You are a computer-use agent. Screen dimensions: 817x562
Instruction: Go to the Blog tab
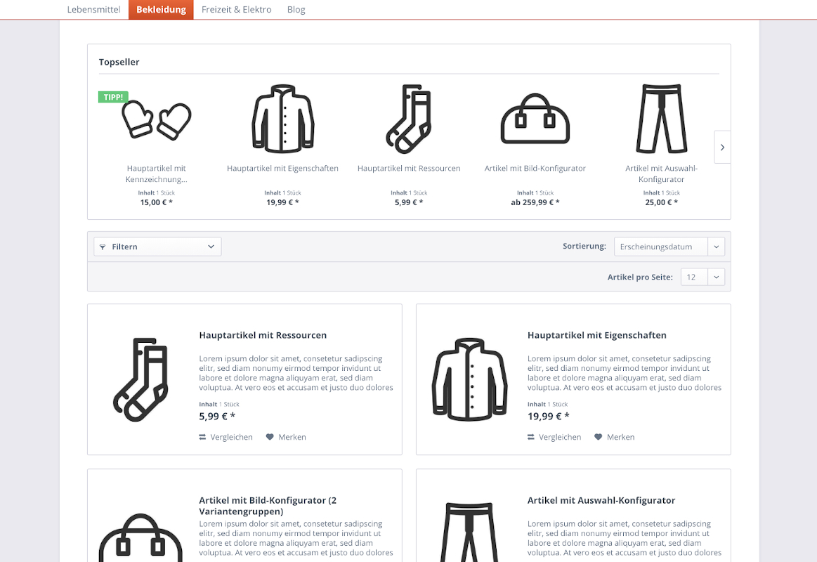(296, 10)
